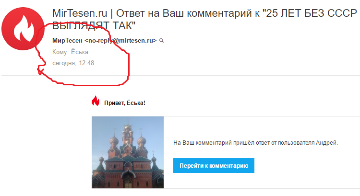This screenshot has width=360, height=196.
Task: Click the red flame sender avatar
Action: (x=23, y=29)
